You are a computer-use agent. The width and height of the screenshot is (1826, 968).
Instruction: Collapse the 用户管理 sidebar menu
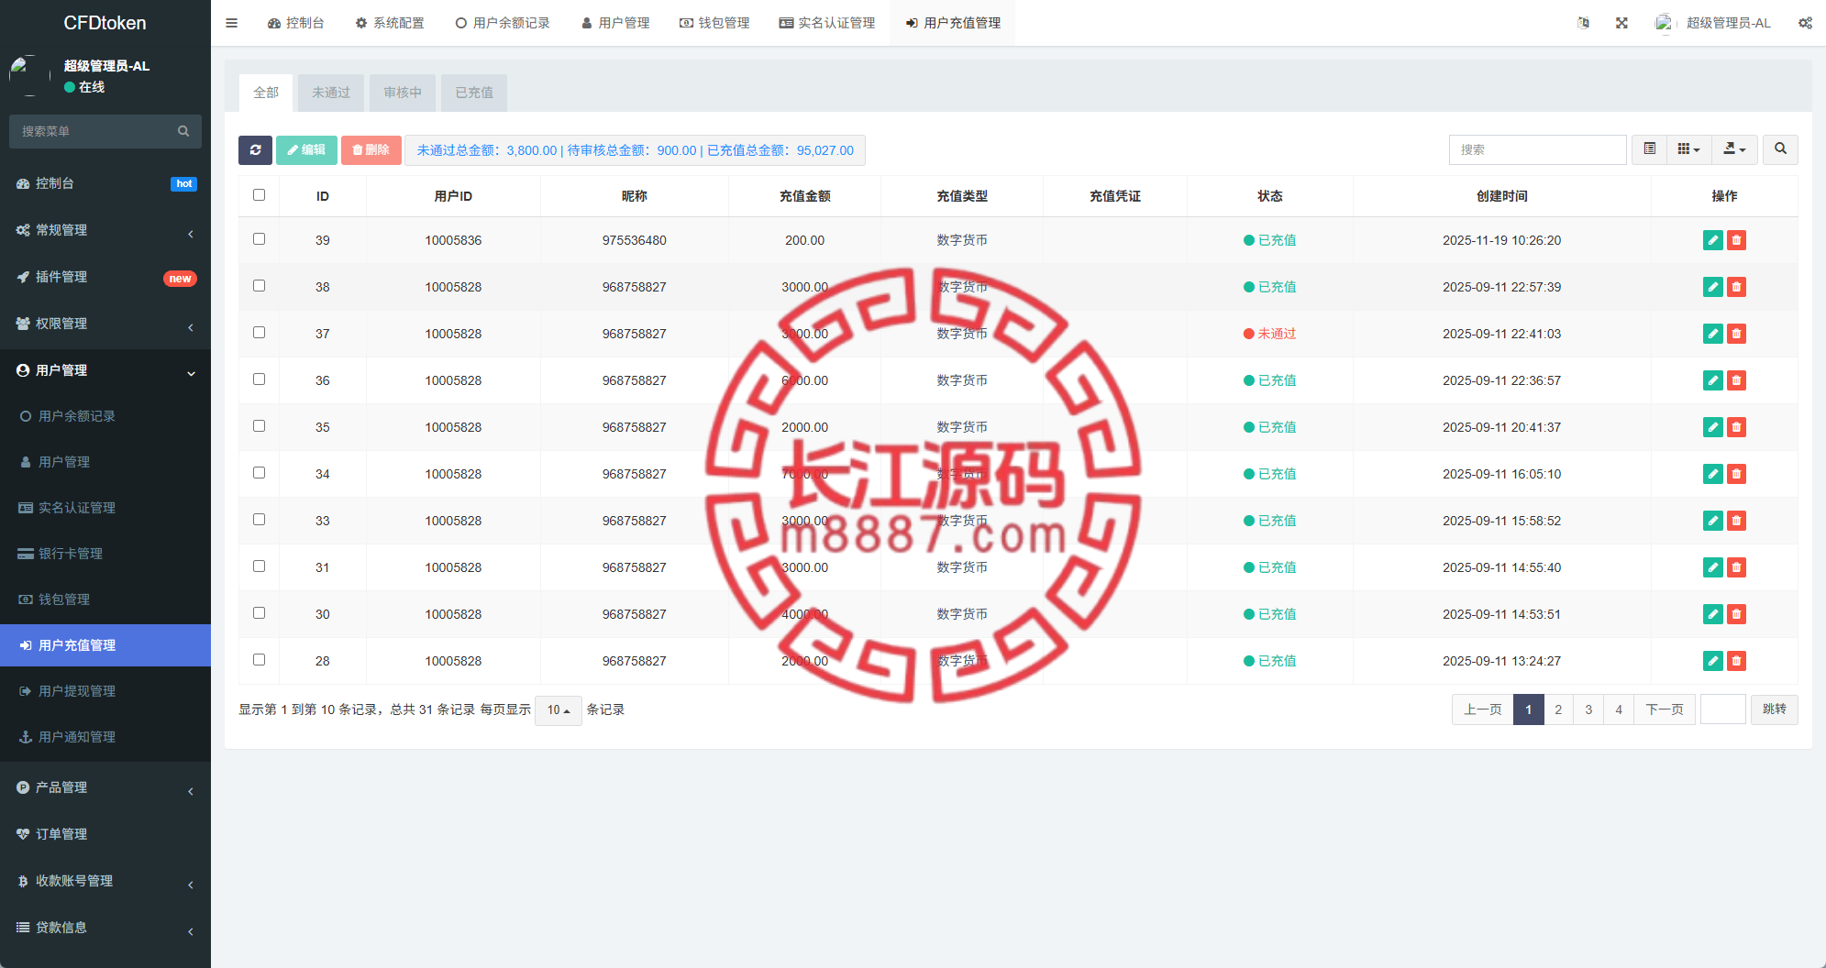[x=105, y=370]
